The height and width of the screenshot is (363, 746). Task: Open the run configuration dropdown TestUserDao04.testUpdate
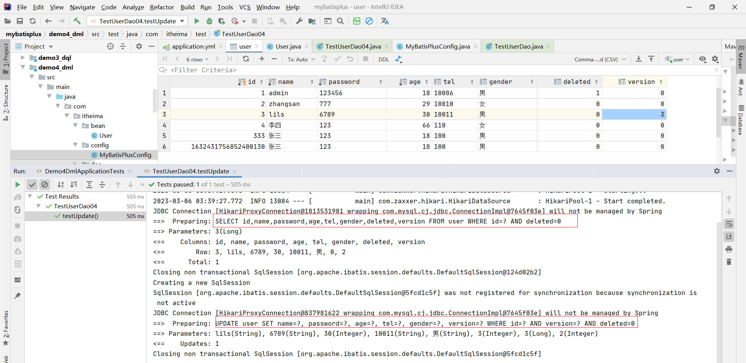[138, 21]
